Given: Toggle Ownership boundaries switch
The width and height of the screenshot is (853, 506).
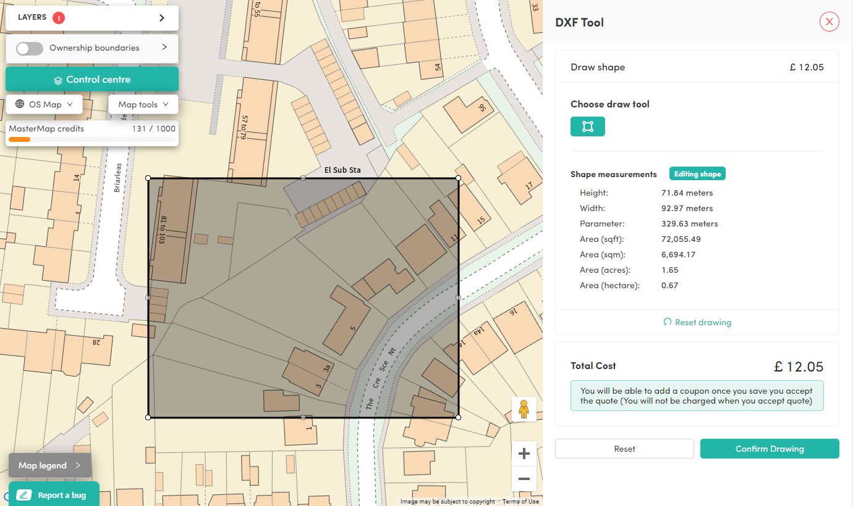Looking at the screenshot, I should point(30,48).
